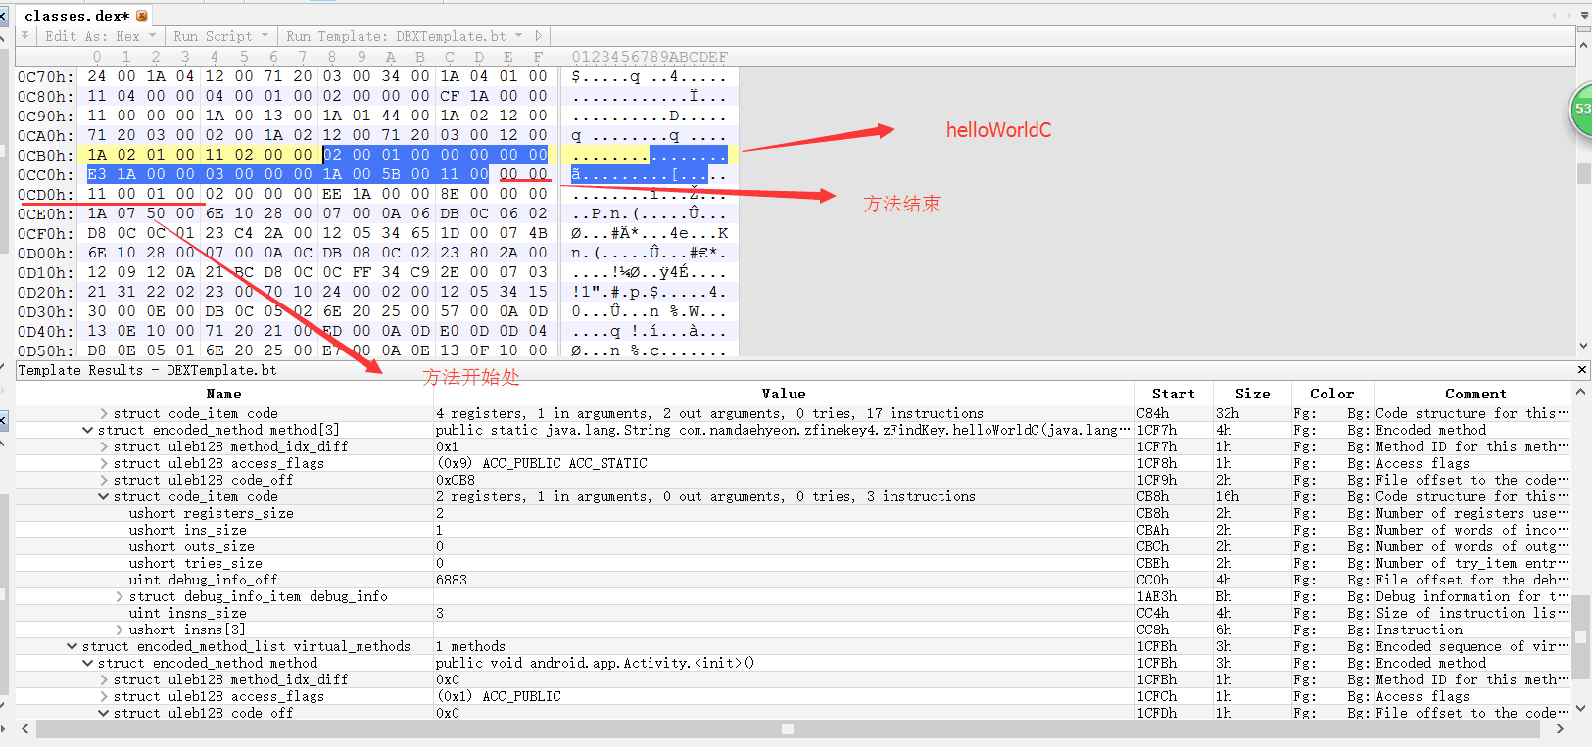Open the hex editor toolbar options arrow

pyautogui.click(x=25, y=35)
